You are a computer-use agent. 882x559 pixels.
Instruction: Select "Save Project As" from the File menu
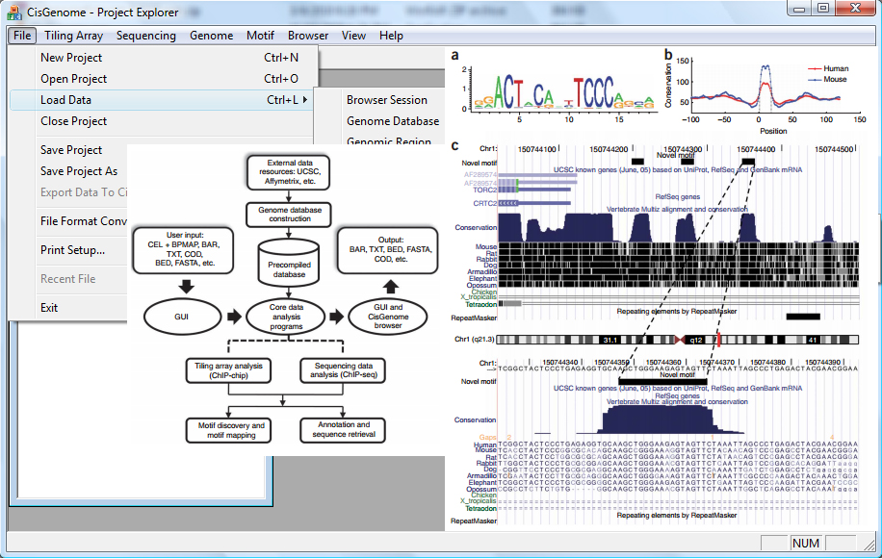(x=77, y=169)
